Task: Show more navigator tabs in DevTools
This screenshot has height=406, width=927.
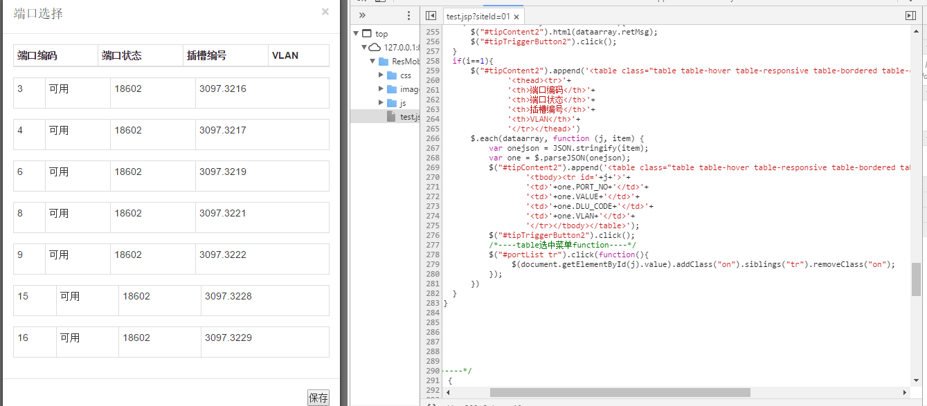Action: pyautogui.click(x=362, y=15)
